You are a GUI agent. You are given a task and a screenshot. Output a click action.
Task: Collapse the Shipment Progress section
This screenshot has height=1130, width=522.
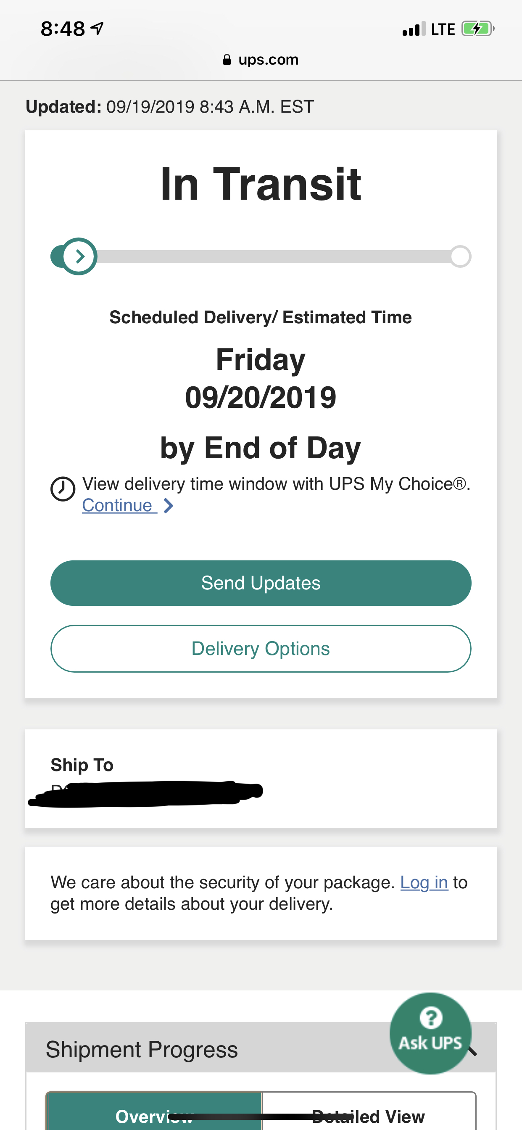[x=473, y=1051]
